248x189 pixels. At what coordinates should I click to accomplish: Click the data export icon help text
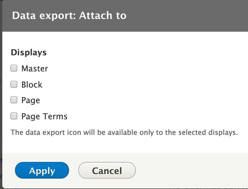[124, 133]
